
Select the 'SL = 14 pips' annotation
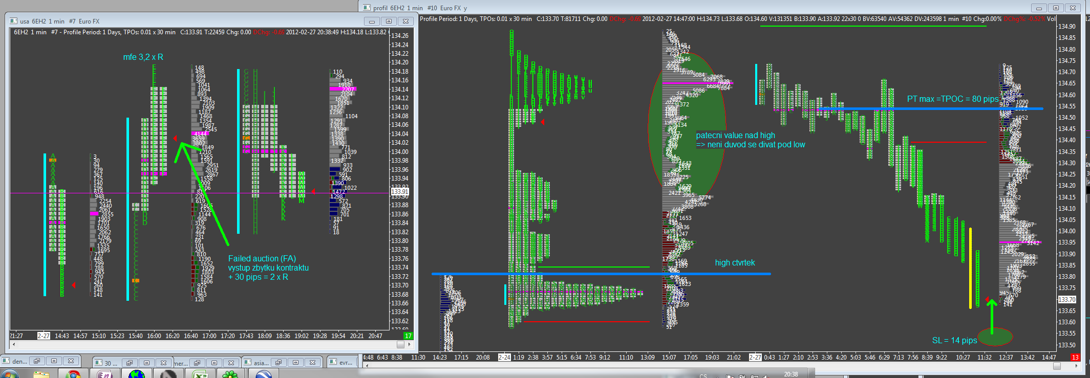pyautogui.click(x=955, y=341)
